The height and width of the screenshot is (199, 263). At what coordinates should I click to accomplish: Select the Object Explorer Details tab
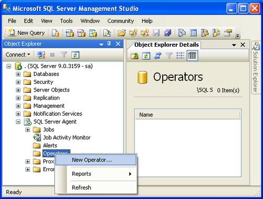point(166,45)
